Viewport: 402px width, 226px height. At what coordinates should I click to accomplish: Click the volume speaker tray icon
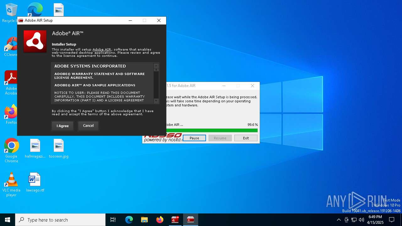pyautogui.click(x=361, y=220)
